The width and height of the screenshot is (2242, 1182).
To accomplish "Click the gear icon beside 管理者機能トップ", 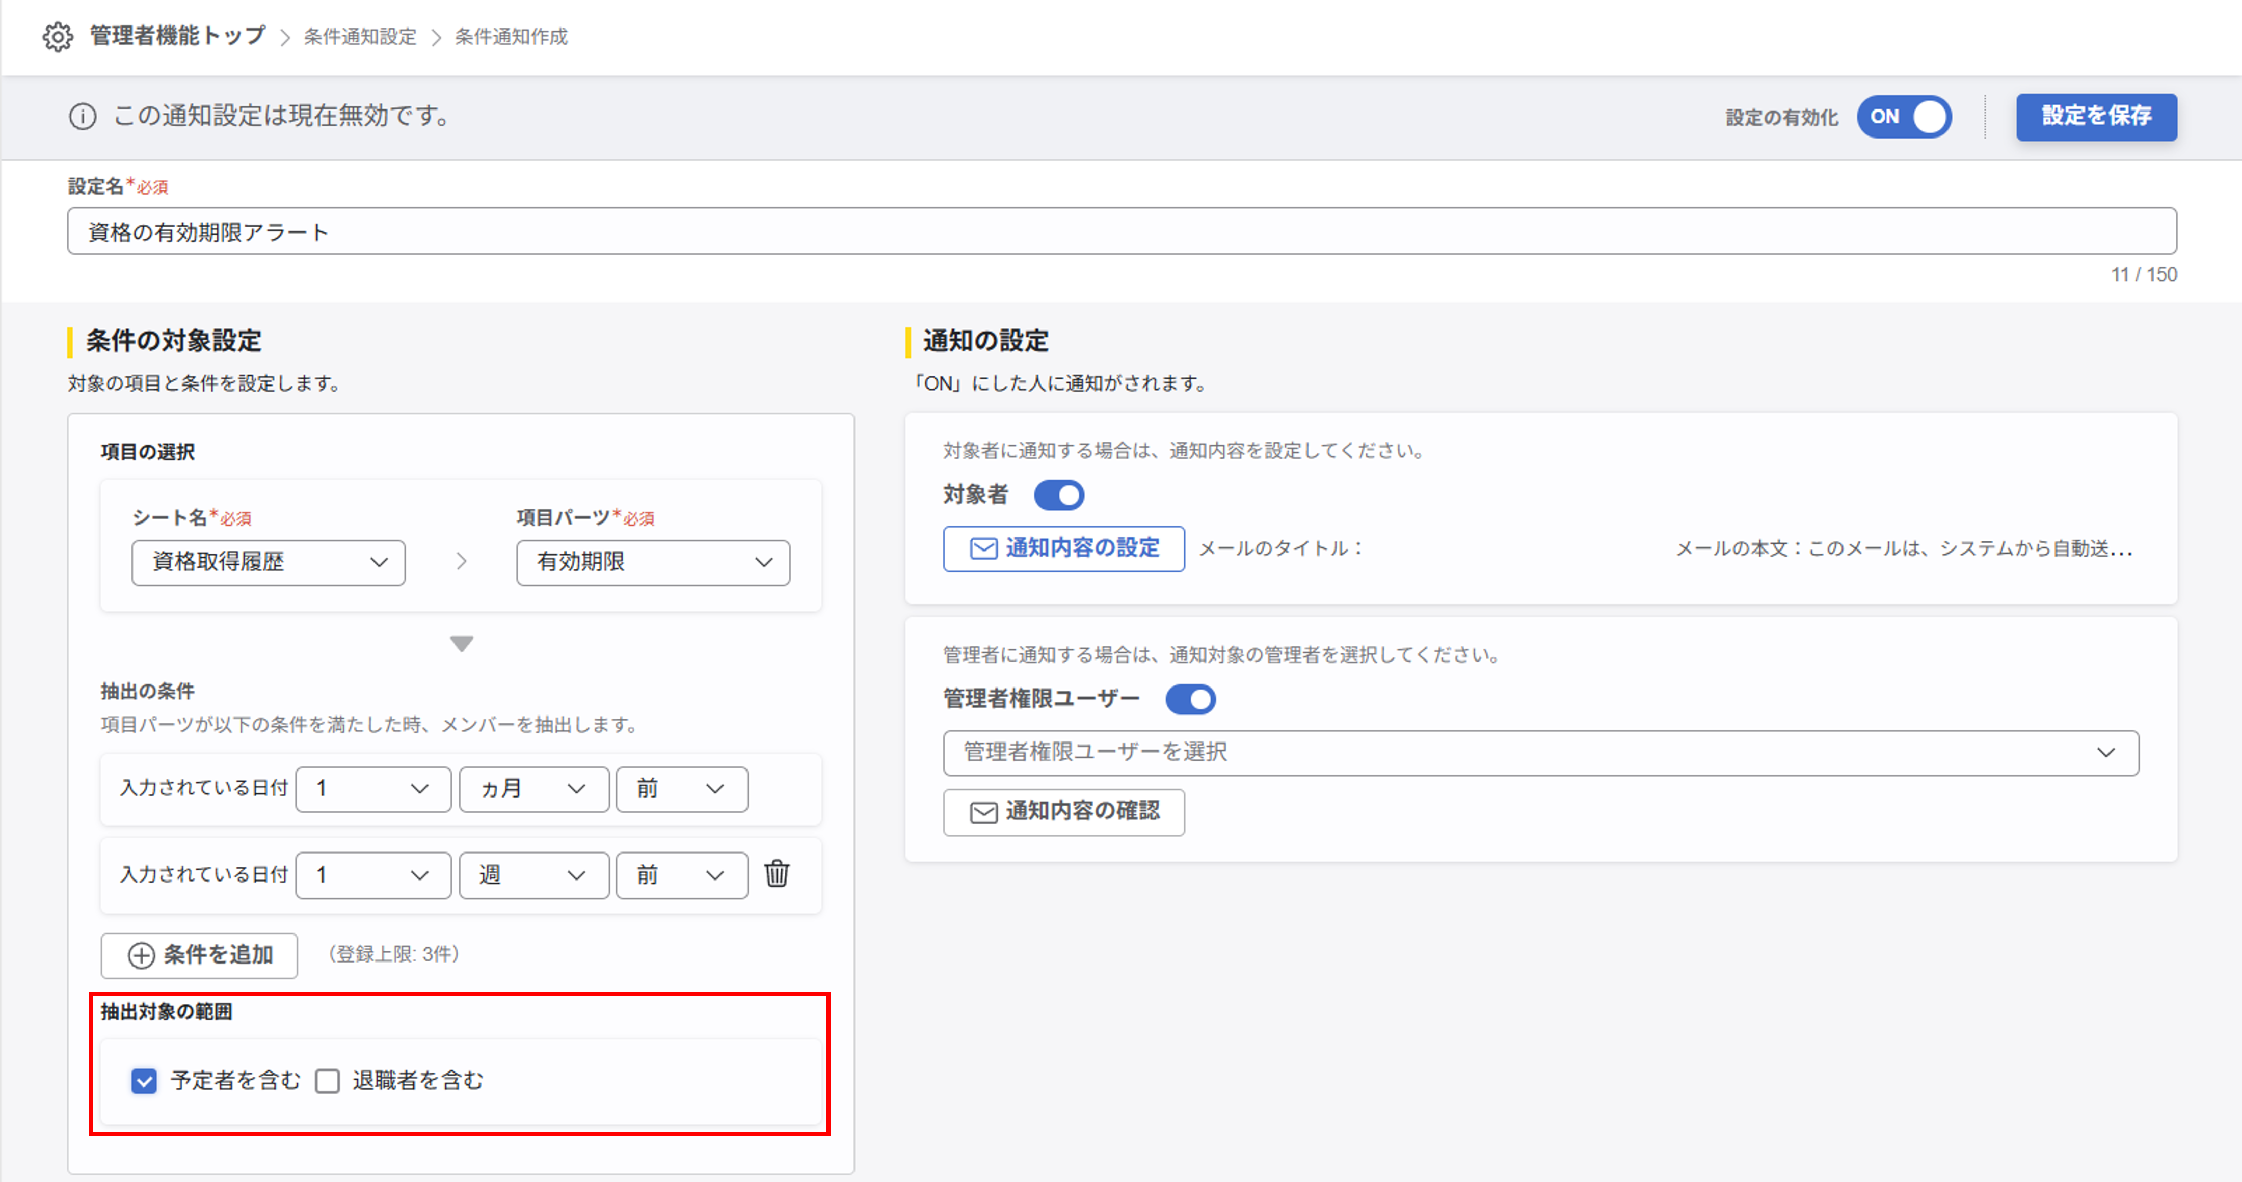I will click(58, 37).
